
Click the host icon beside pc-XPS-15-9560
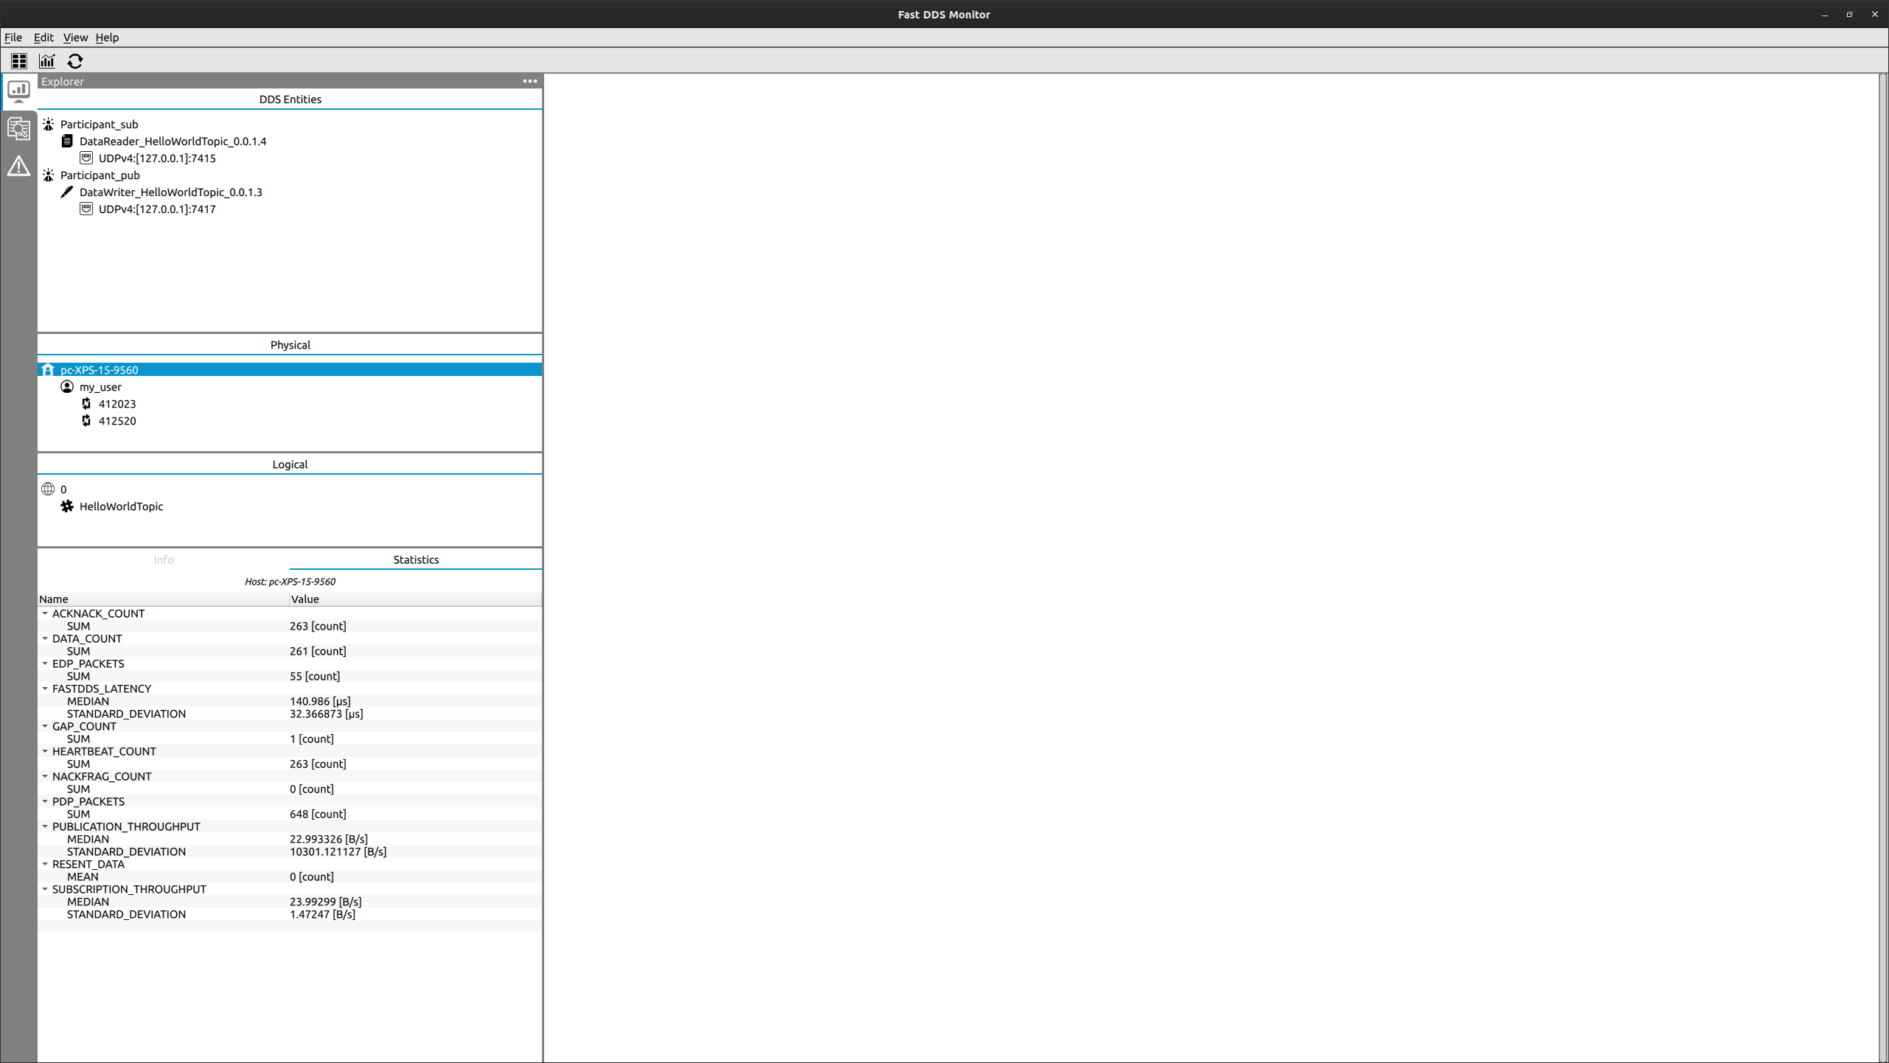tap(49, 369)
